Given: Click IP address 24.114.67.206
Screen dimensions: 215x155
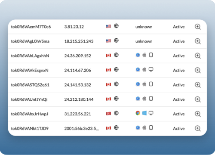Looking at the screenshot, I should [77, 70].
